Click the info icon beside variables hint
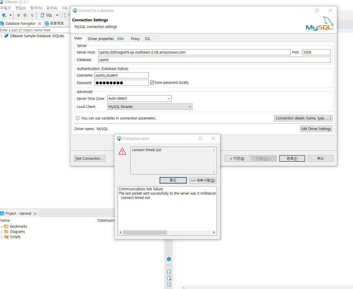Viewport: 353px width, 289px height. pyautogui.click(x=78, y=118)
